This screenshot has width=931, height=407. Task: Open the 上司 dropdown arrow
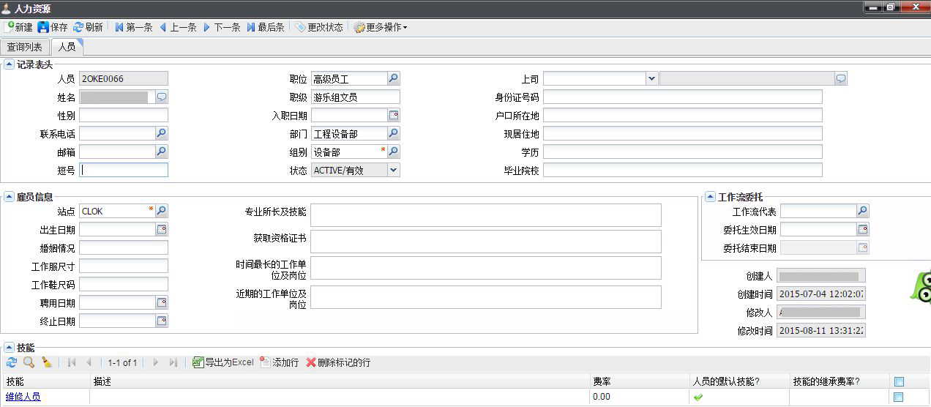point(651,78)
